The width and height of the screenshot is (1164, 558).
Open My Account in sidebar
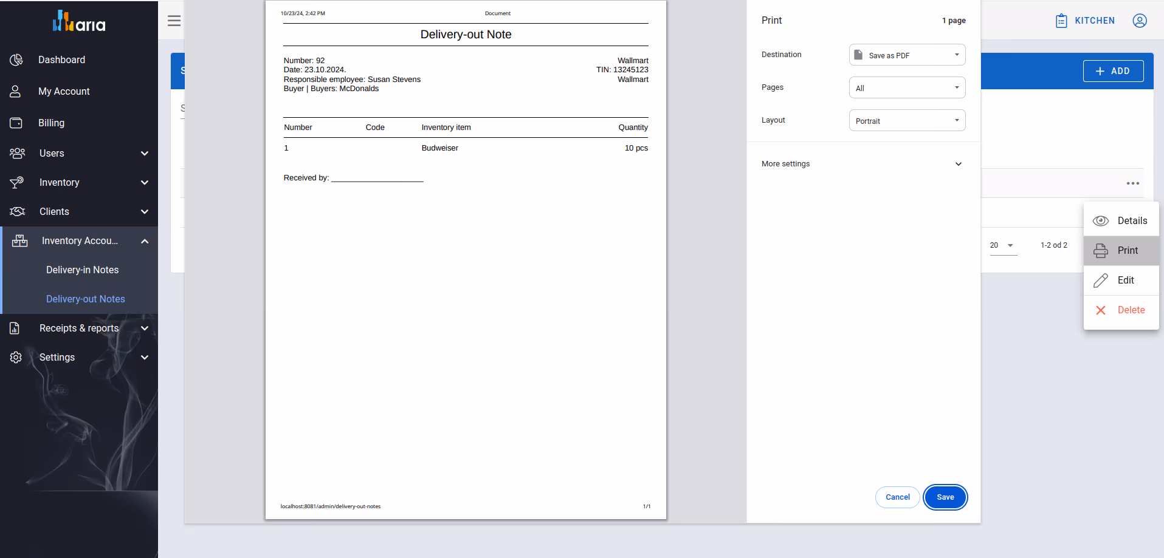[x=64, y=91]
